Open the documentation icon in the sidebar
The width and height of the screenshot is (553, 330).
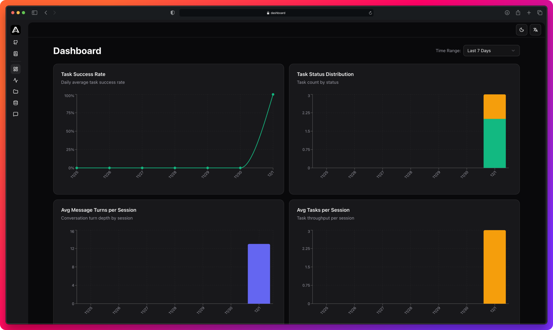[x=16, y=54]
